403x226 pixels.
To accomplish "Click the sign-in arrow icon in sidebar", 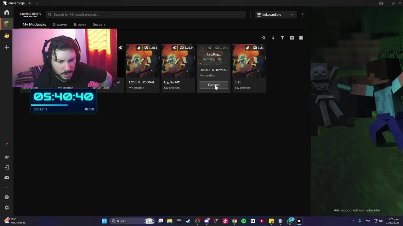I will coord(7,168).
